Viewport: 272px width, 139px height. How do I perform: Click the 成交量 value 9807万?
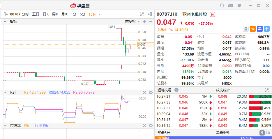(264, 37)
